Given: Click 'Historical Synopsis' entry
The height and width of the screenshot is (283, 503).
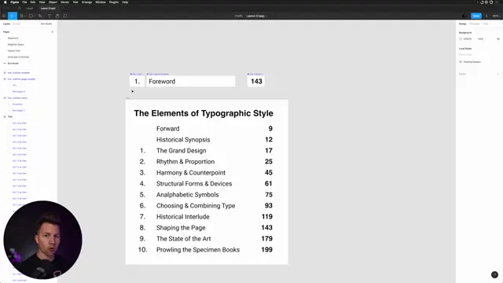Looking at the screenshot, I should point(183,140).
